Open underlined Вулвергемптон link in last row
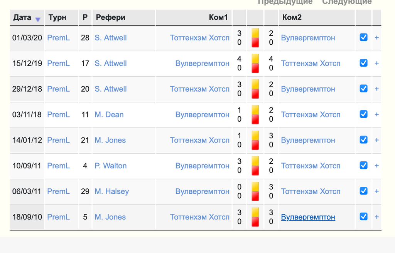 (308, 217)
